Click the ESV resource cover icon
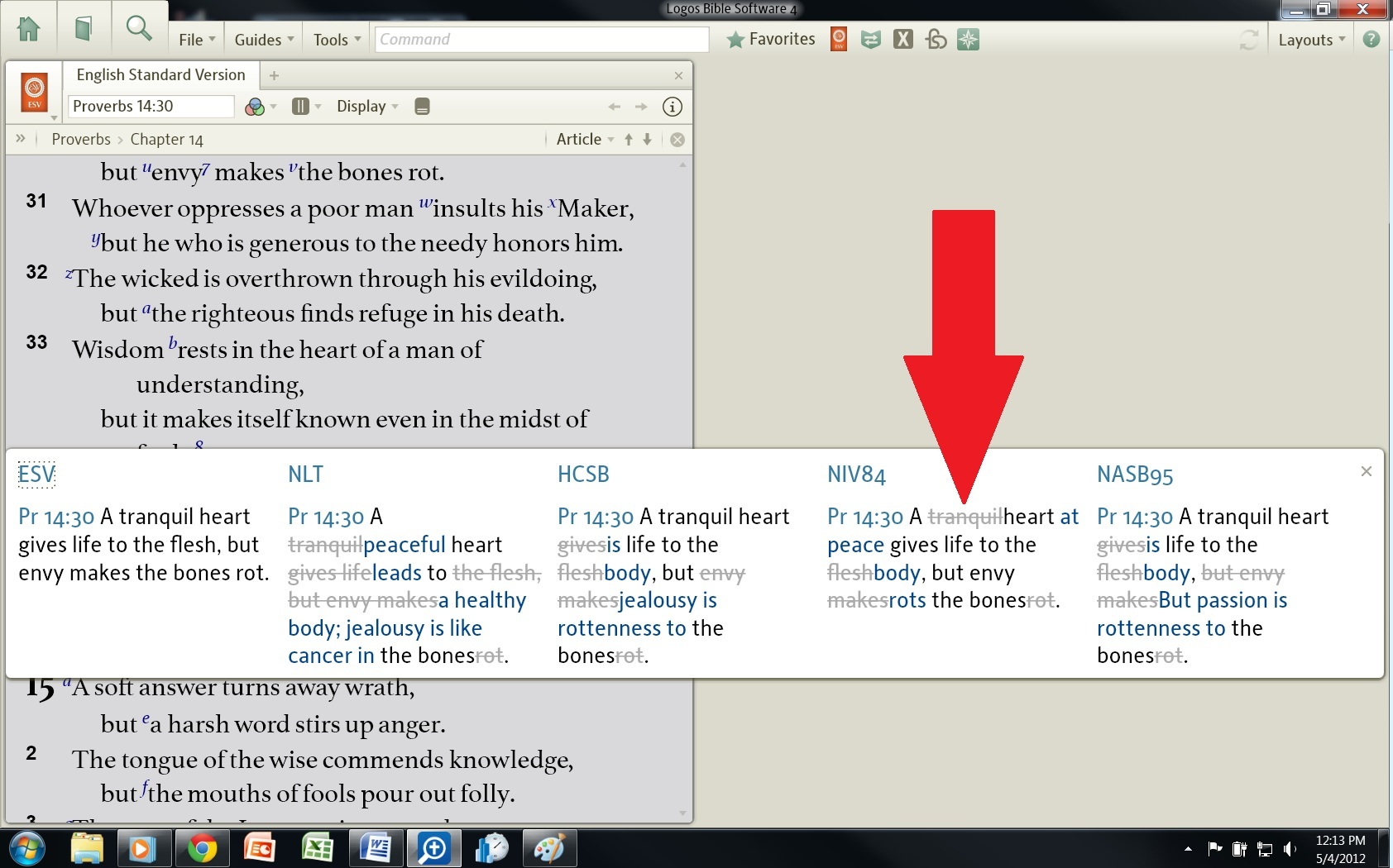Viewport: 1393px width, 868px height. tap(35, 92)
